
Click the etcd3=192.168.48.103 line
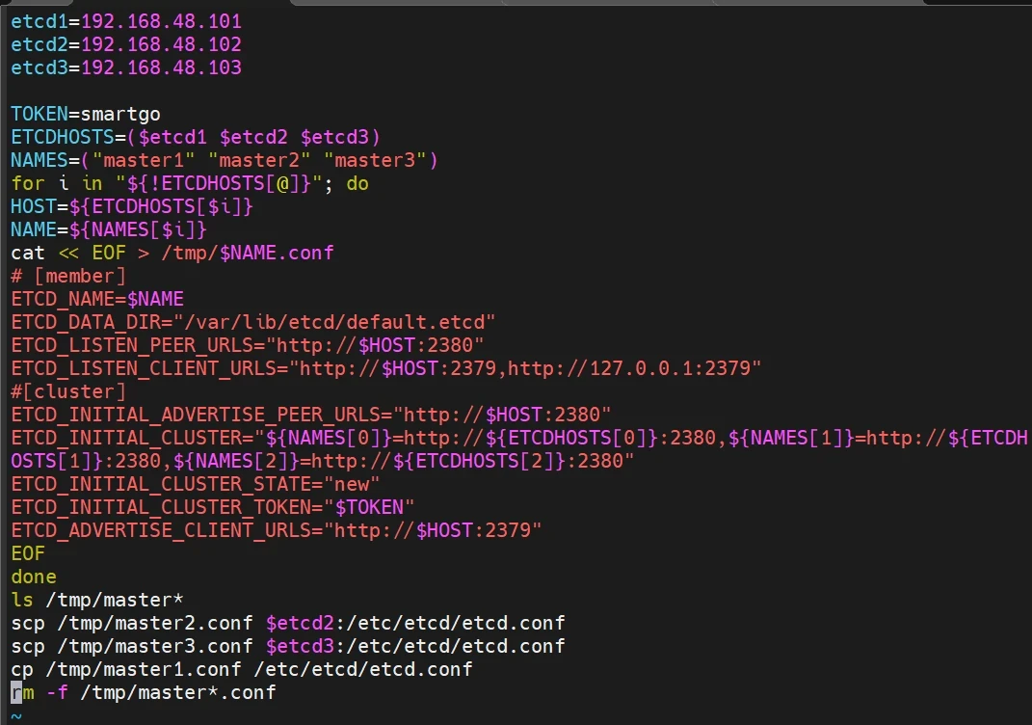coord(125,67)
